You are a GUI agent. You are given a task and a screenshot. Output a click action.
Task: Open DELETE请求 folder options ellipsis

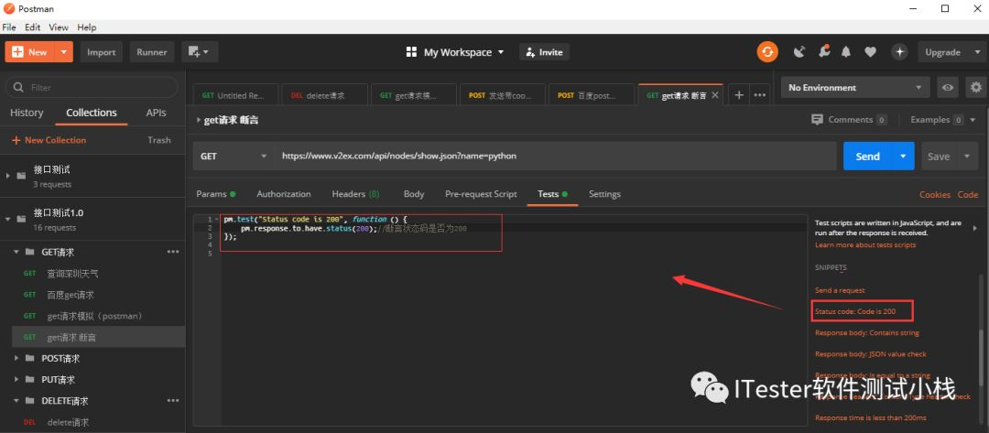pos(173,400)
